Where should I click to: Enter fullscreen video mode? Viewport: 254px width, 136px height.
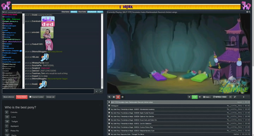(230, 97)
